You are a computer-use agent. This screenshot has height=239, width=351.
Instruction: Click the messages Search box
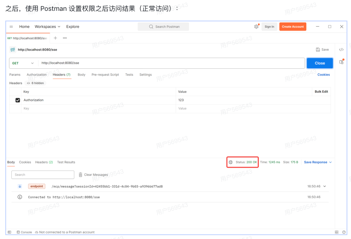(43, 175)
